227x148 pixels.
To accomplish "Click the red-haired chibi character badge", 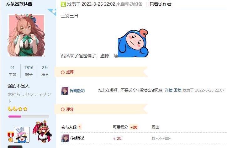I will 42,131.
